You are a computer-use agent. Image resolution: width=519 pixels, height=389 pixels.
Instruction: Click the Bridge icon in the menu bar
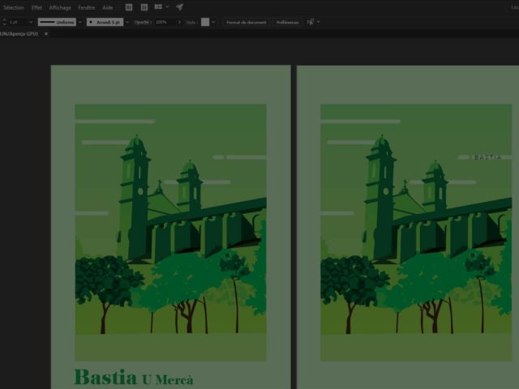coord(128,7)
